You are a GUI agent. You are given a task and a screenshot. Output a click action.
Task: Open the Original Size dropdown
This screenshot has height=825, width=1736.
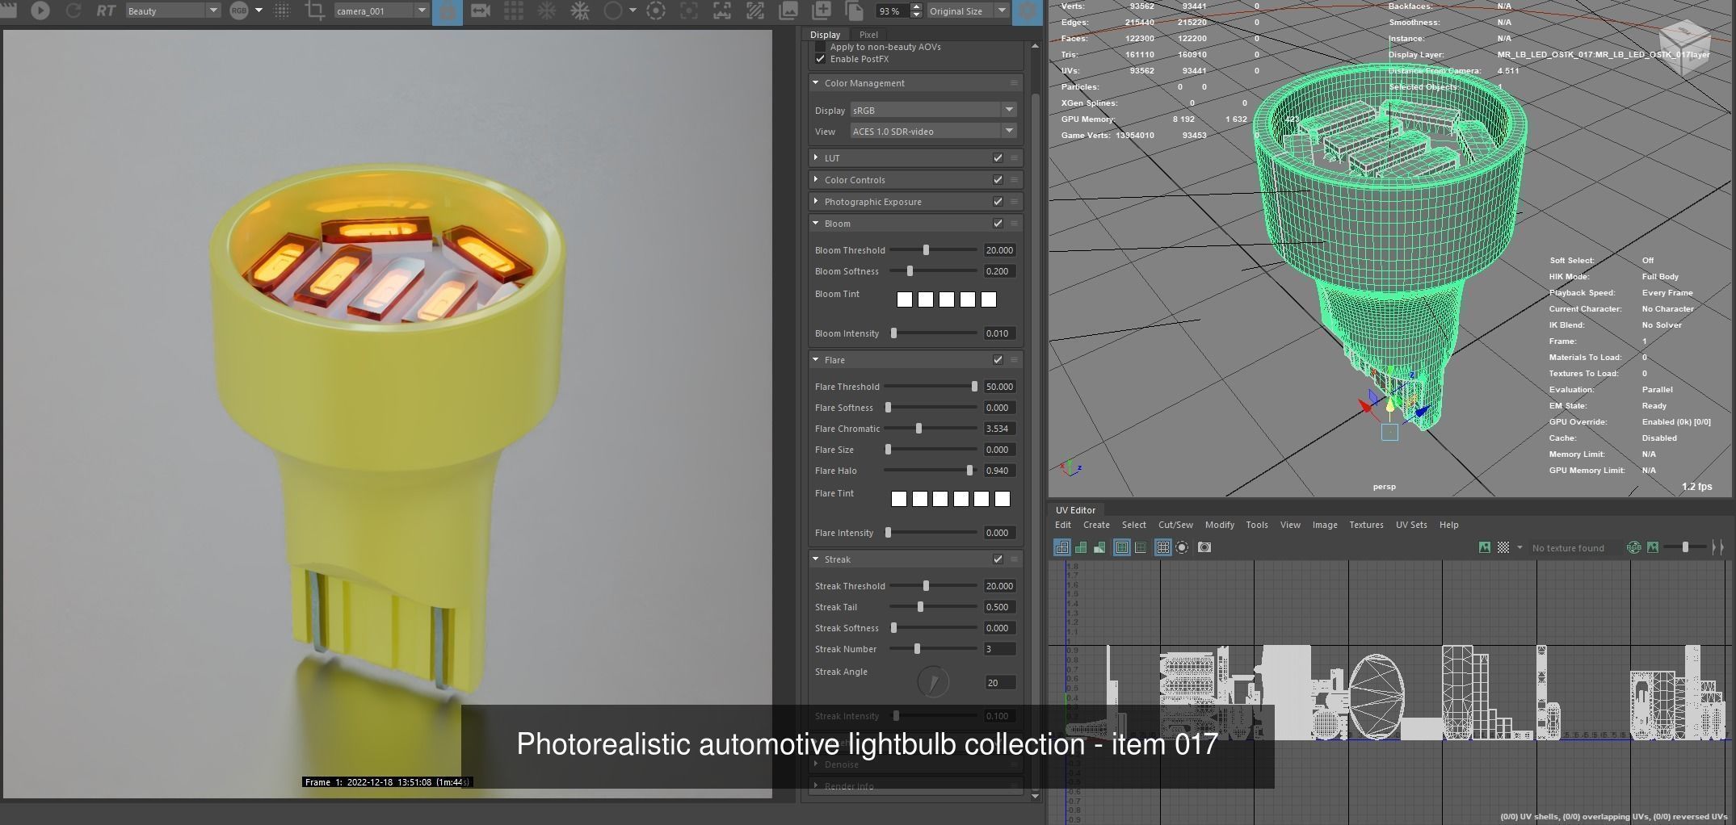tap(968, 10)
